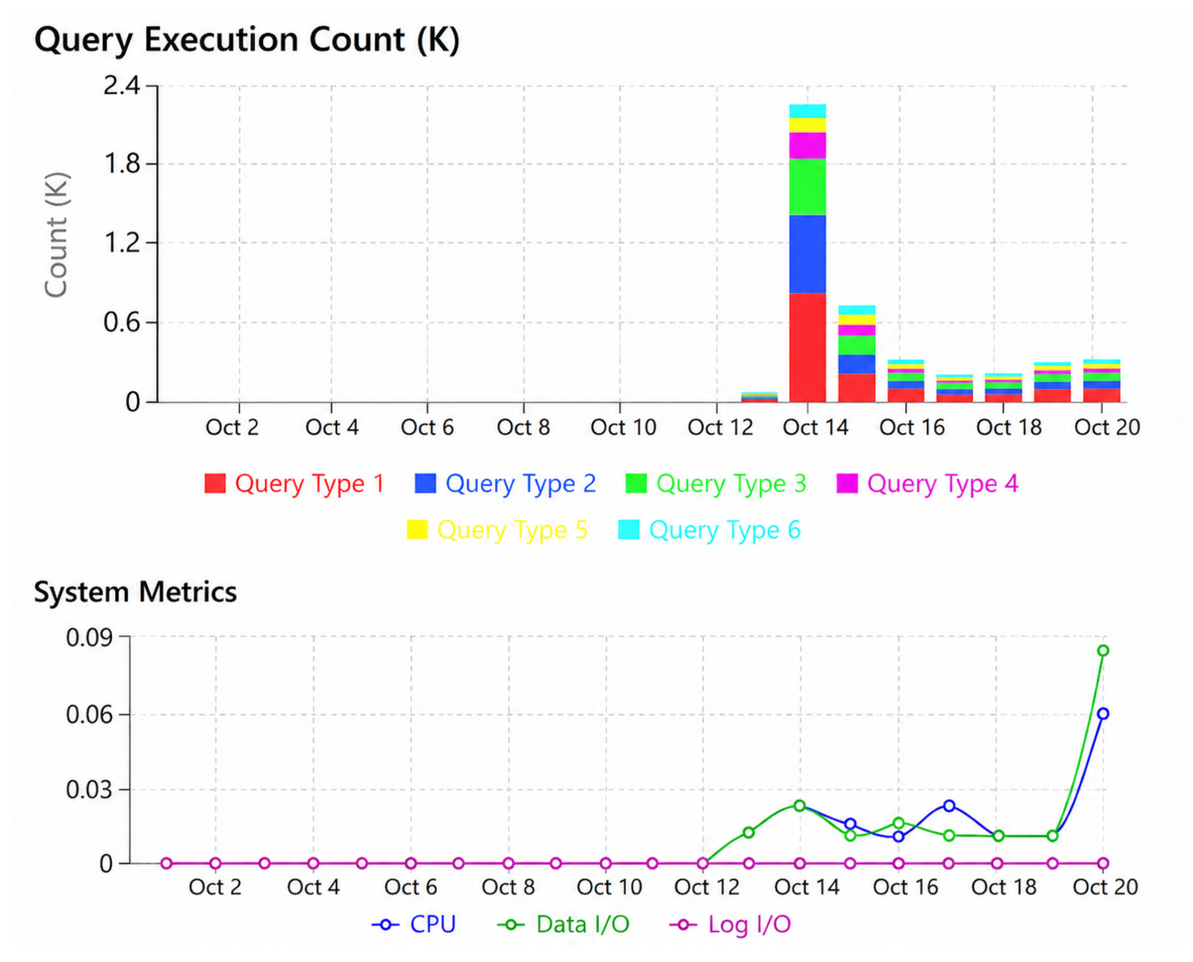The image size is (1193, 962).
Task: Click the CPU point peak near Oct 17
Action: pos(949,806)
